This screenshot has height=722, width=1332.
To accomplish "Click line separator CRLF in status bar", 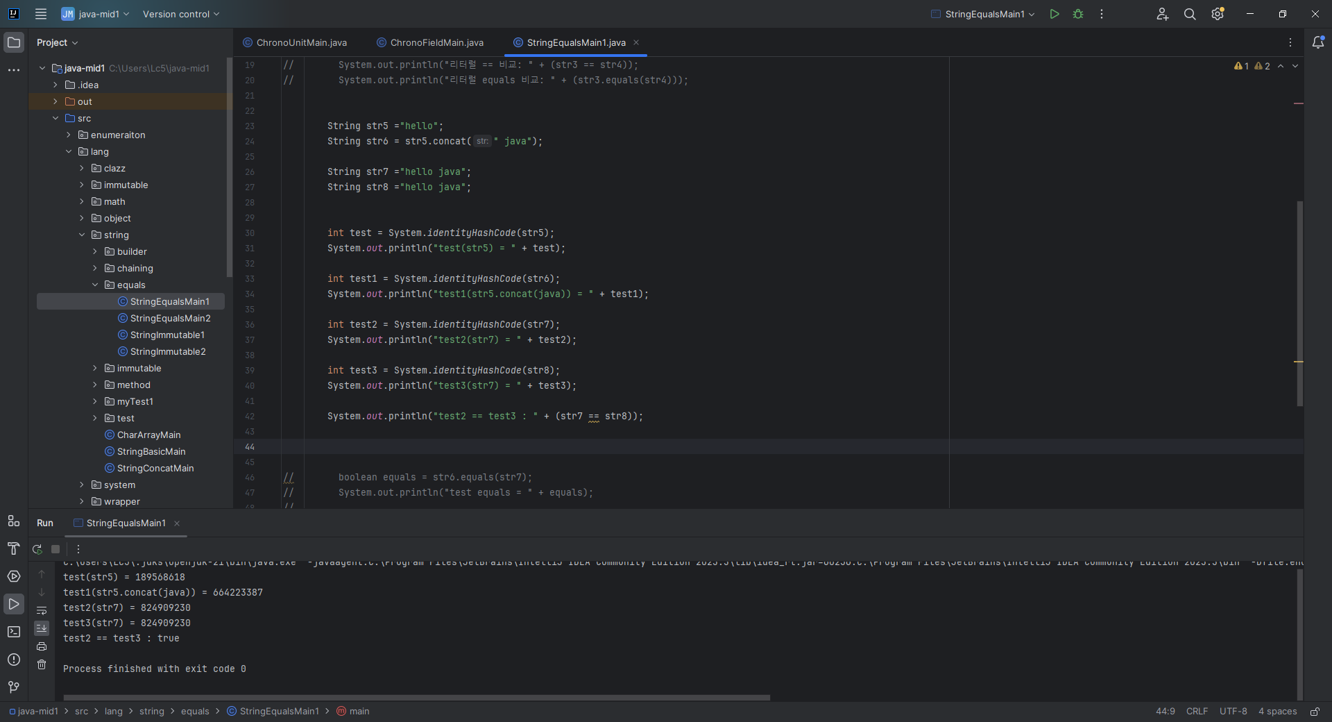I will coord(1197,712).
